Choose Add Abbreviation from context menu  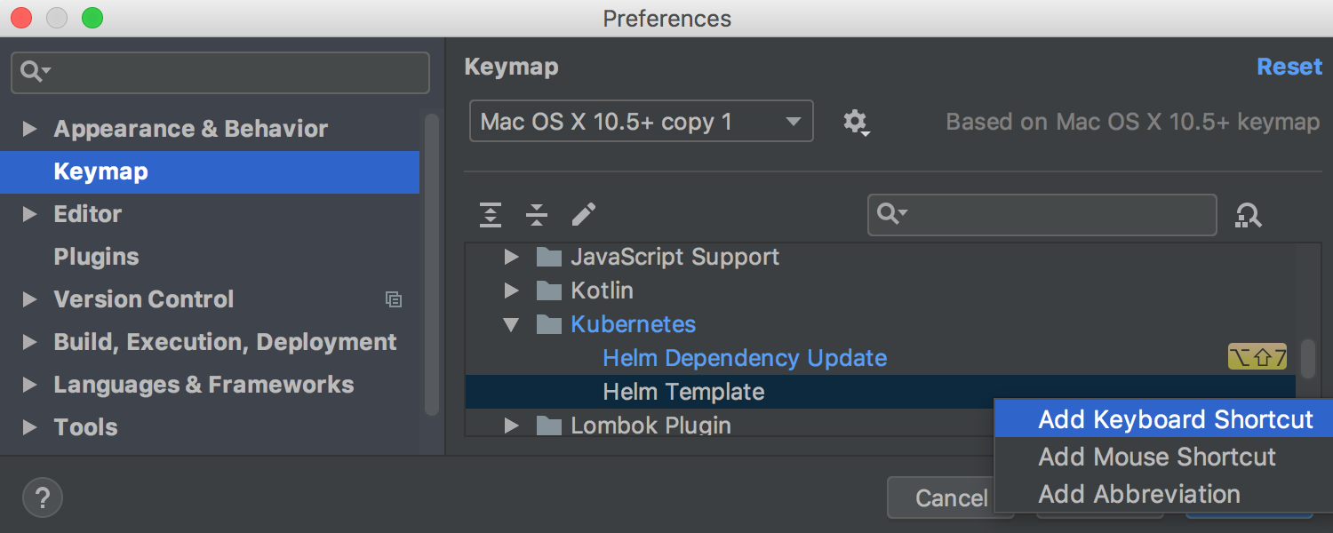click(1163, 494)
